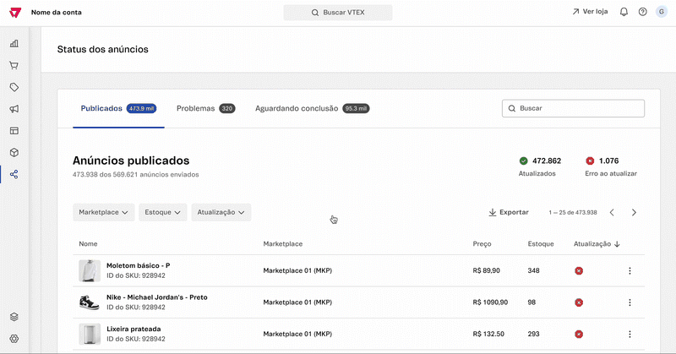Image resolution: width=676 pixels, height=354 pixels.
Task: Click the Lixeira prateada product thumbnail
Action: [x=90, y=335]
